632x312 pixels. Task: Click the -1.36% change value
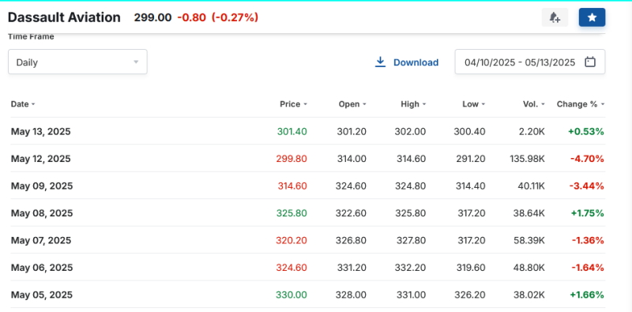tap(588, 241)
